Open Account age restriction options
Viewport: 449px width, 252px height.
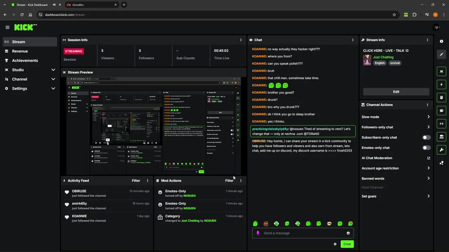tap(428, 168)
